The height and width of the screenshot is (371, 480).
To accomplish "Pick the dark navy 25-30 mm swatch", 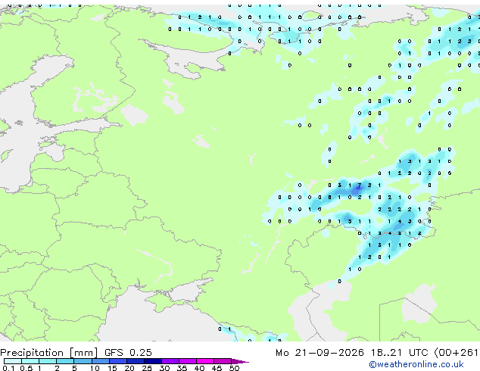I will point(153,361).
